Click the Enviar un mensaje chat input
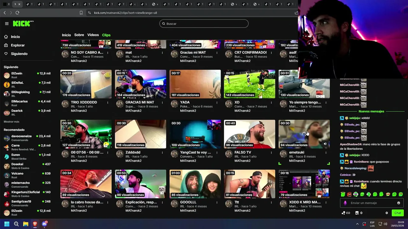Screen dimensions: 408x229 (371, 203)
